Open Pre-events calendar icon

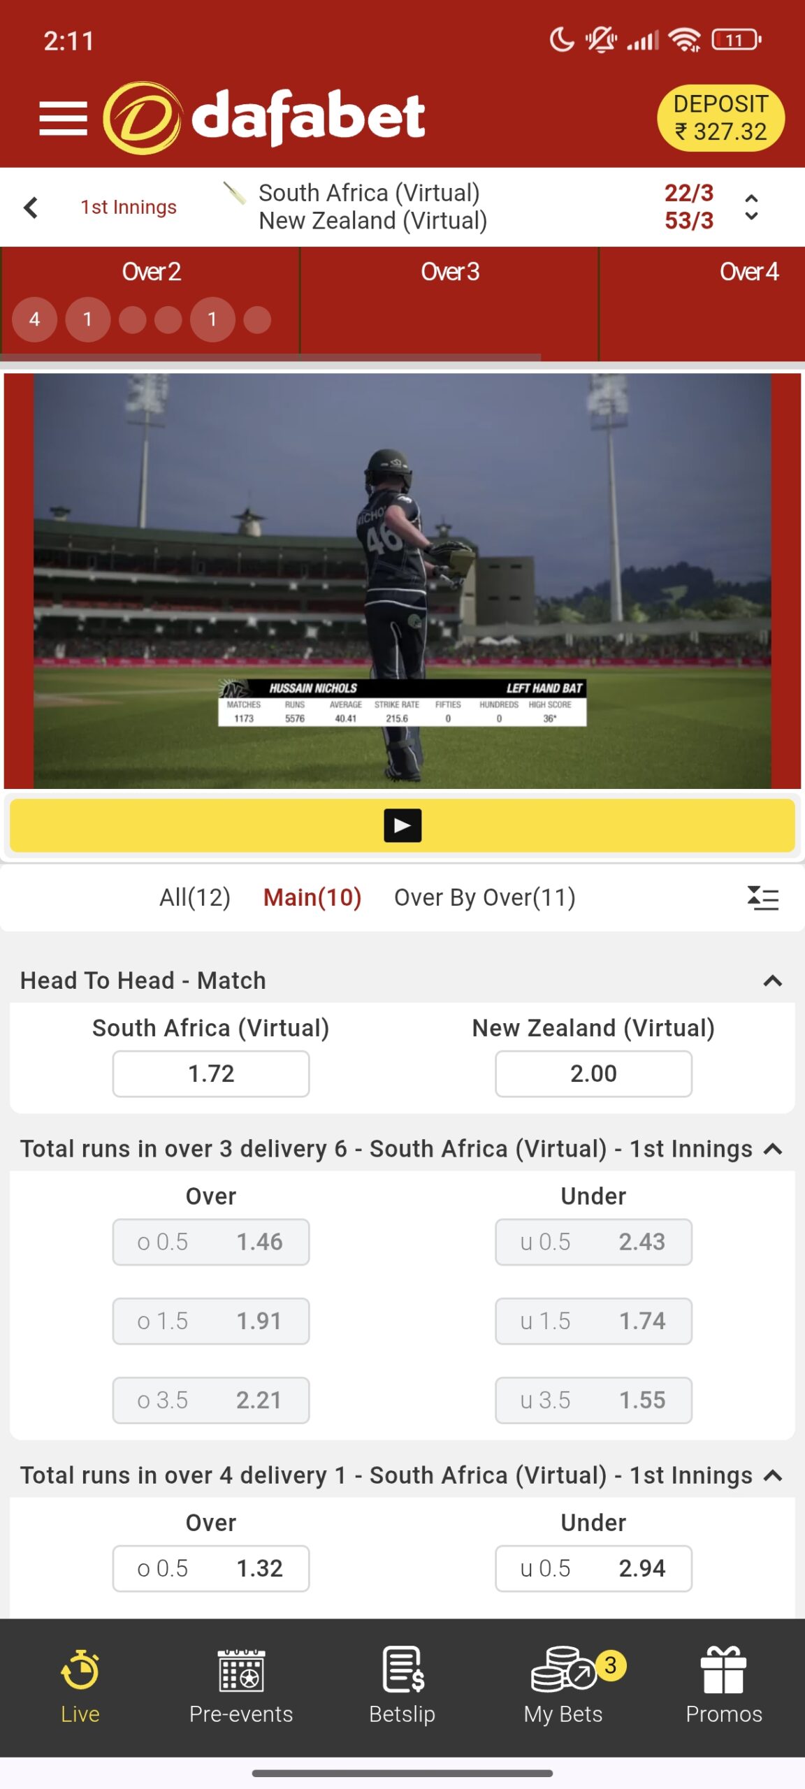pyautogui.click(x=241, y=1670)
